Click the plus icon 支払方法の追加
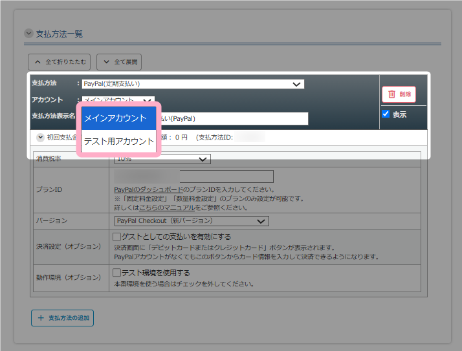This screenshot has width=462, height=351. tap(63, 318)
